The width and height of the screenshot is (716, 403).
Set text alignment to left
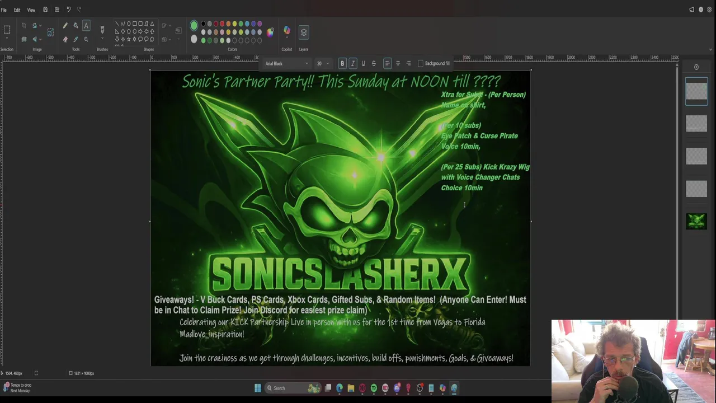point(387,63)
